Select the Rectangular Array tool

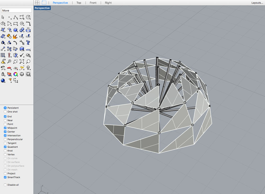[3, 55]
